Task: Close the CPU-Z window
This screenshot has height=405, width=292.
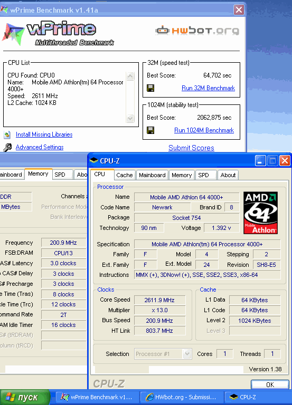Action: click(x=285, y=161)
